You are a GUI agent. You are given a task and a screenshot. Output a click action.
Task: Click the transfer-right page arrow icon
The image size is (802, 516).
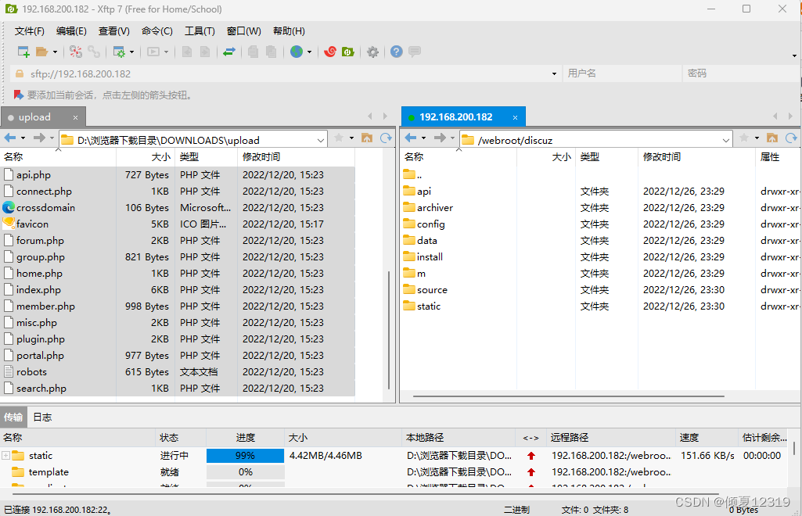[x=205, y=52]
